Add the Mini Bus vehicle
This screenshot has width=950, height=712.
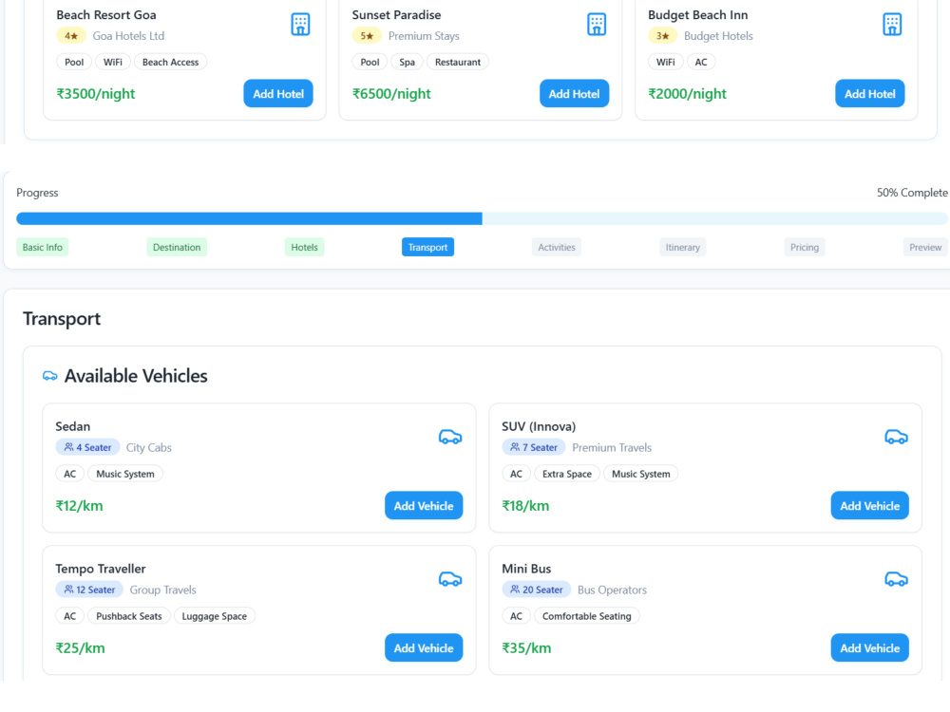[x=869, y=647]
